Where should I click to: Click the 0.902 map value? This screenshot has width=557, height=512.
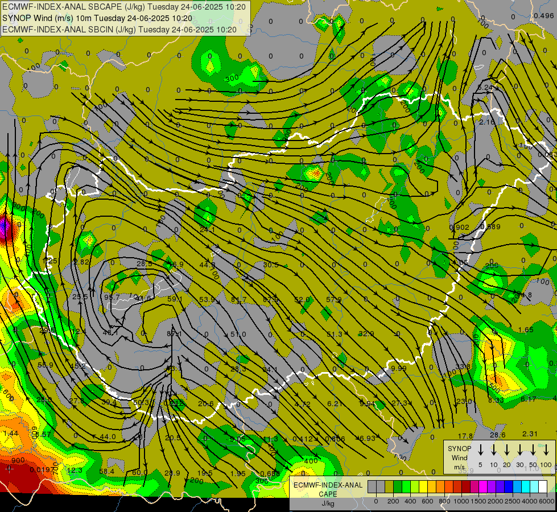pos(459,228)
